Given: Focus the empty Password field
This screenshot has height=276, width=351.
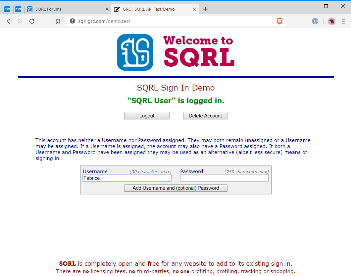Looking at the screenshot, I should pyautogui.click(x=224, y=178).
